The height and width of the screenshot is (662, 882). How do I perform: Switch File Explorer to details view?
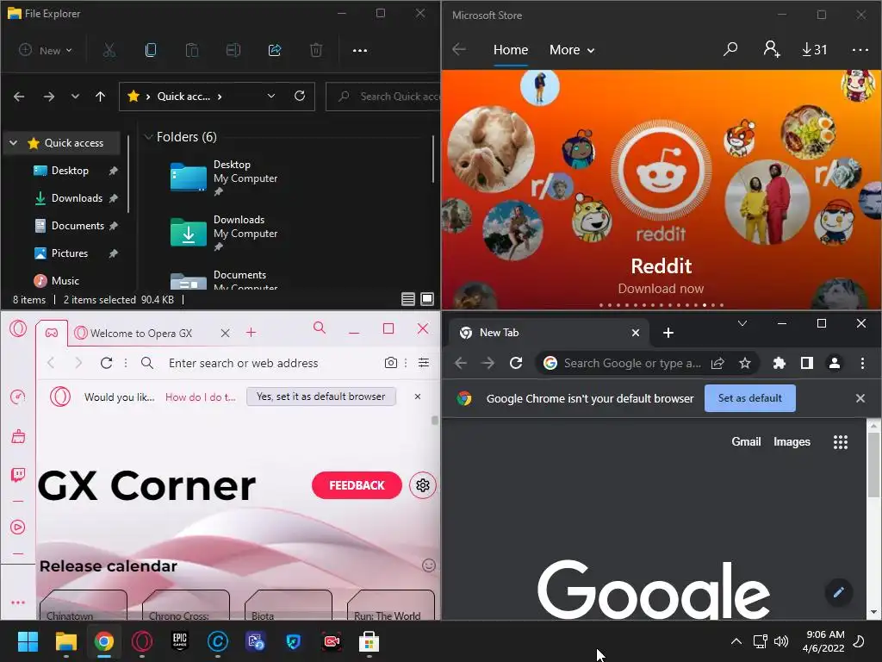(407, 299)
